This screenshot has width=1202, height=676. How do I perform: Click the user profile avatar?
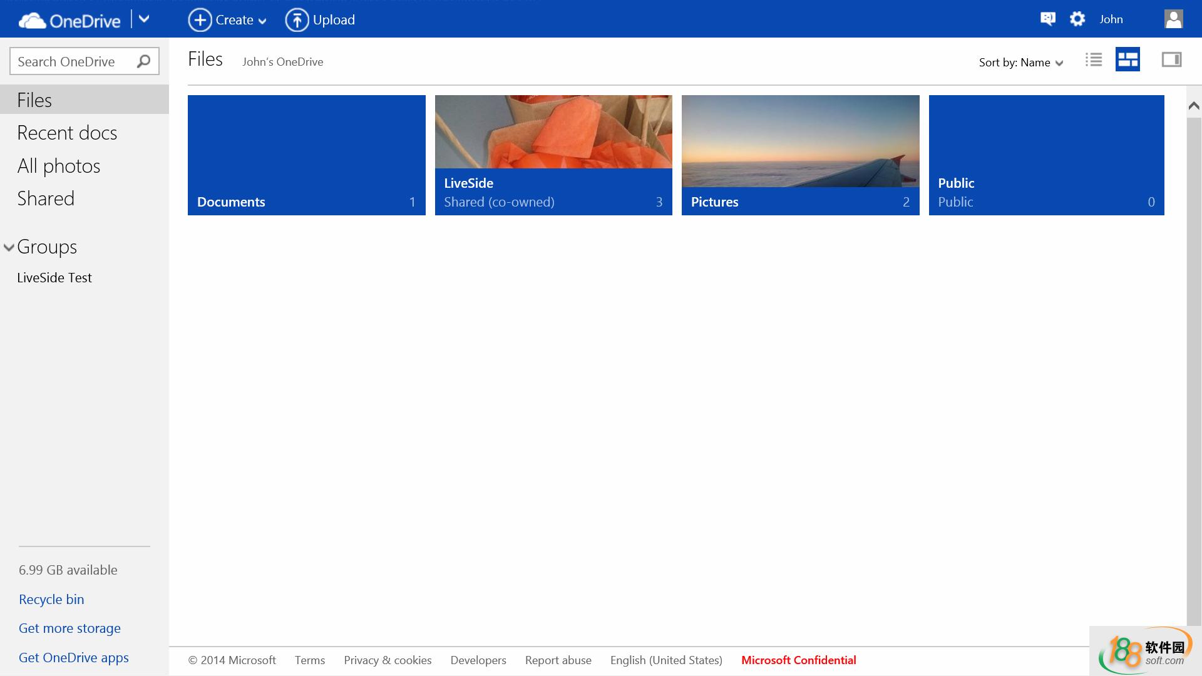(1174, 19)
